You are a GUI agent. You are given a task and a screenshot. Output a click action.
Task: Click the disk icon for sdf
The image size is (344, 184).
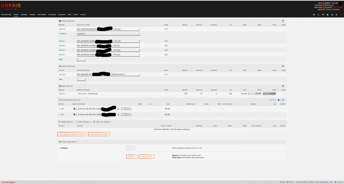click(x=74, y=115)
